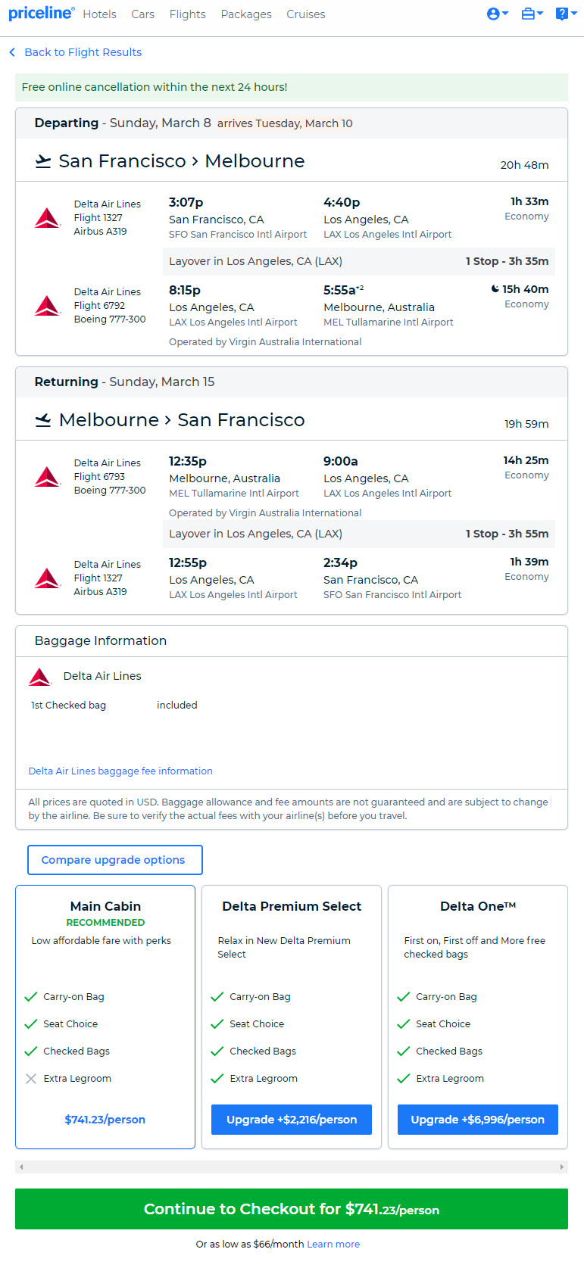The width and height of the screenshot is (584, 1268).
Task: Click the back arrow chevron icon
Action: (x=12, y=52)
